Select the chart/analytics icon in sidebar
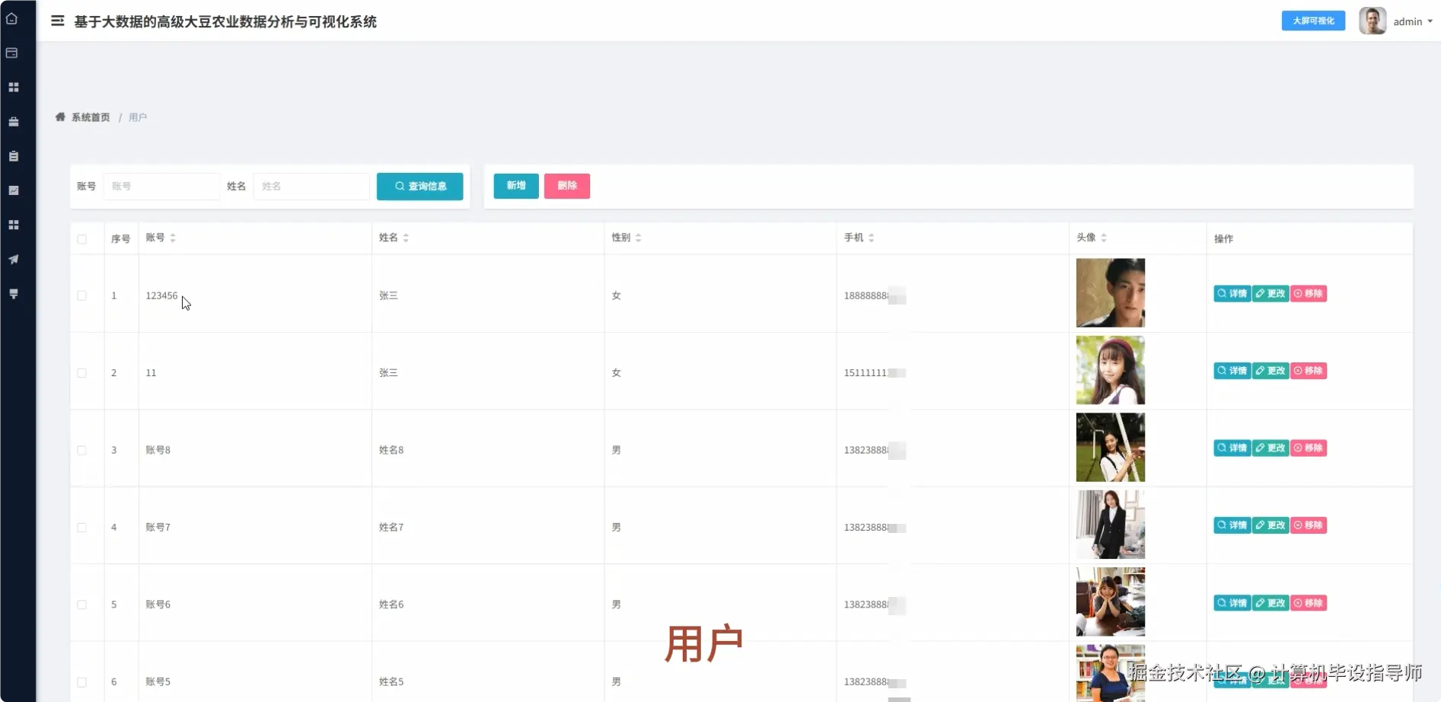The height and width of the screenshot is (702, 1441). click(13, 190)
